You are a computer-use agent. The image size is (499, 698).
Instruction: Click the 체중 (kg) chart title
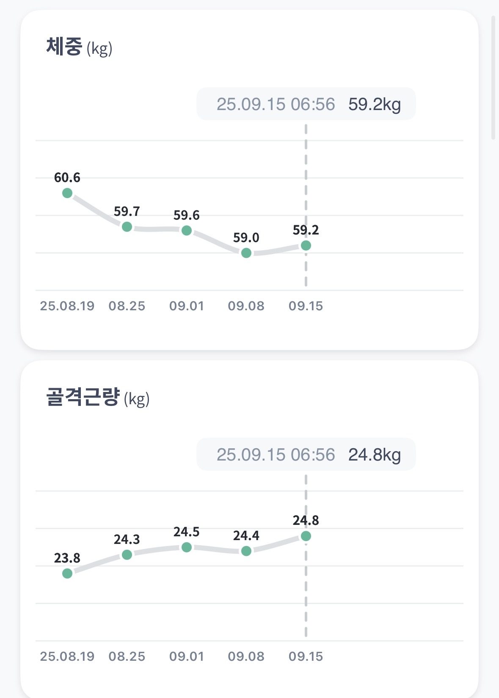pos(79,47)
